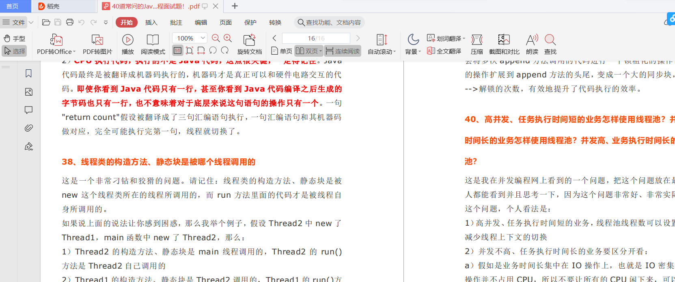Switch to 单页 single page view
The width and height of the screenshot is (675, 282).
[x=281, y=51]
